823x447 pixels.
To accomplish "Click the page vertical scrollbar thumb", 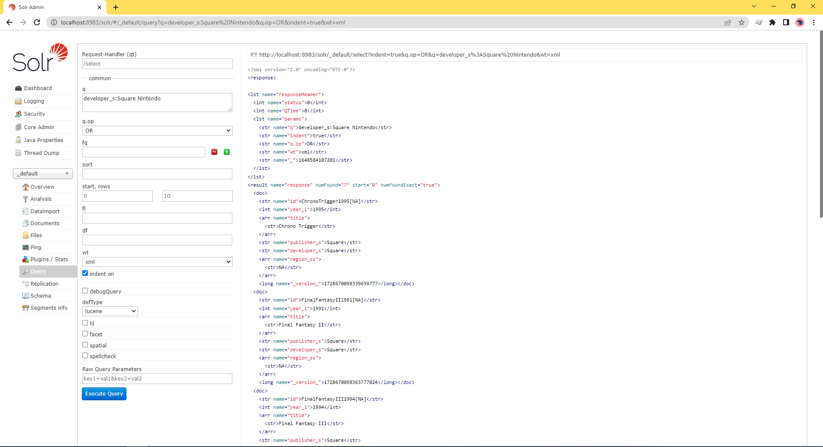I will click(x=821, y=124).
